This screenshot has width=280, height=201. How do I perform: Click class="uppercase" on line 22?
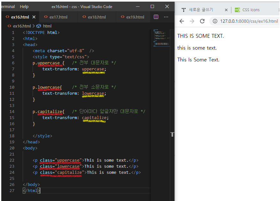pos(61,160)
